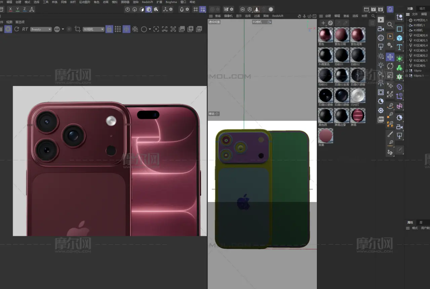Viewport: 430px width, 289px height.
Task: Open the 窗口 window menu
Action: [183, 2]
